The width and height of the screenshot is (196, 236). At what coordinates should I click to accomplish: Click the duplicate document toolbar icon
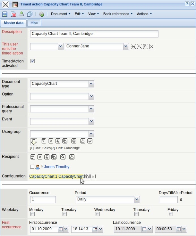[x=30, y=14]
